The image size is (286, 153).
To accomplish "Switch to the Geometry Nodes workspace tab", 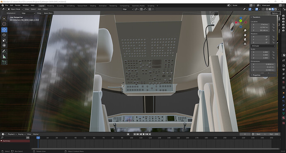I will pos(138,6).
